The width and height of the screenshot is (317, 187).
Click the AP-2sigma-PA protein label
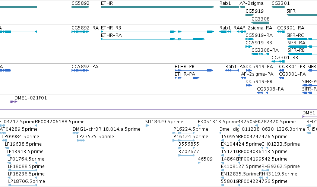[257, 74]
